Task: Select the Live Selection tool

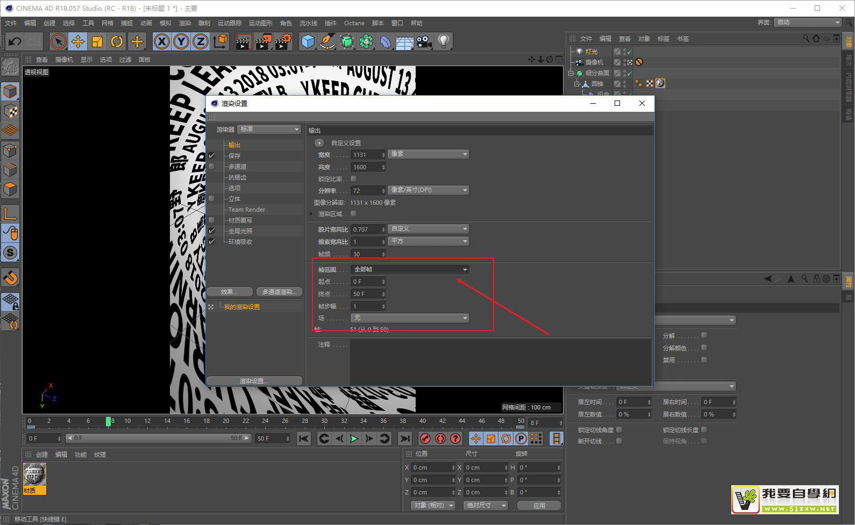Action: pos(58,41)
